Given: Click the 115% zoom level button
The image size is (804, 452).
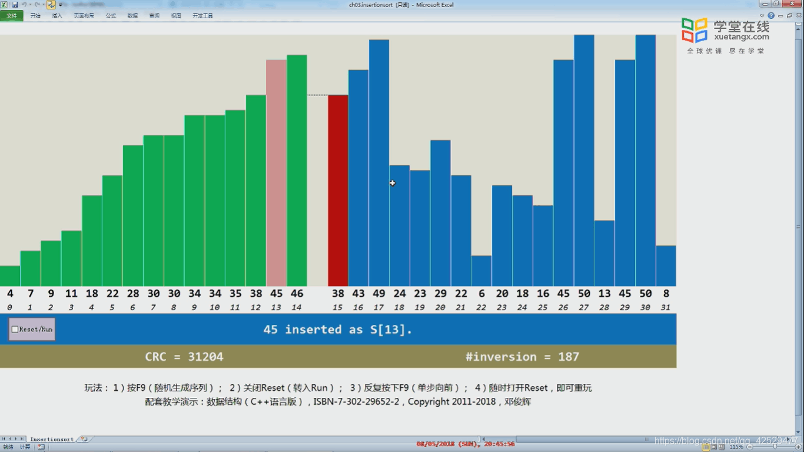Looking at the screenshot, I should coord(736,447).
